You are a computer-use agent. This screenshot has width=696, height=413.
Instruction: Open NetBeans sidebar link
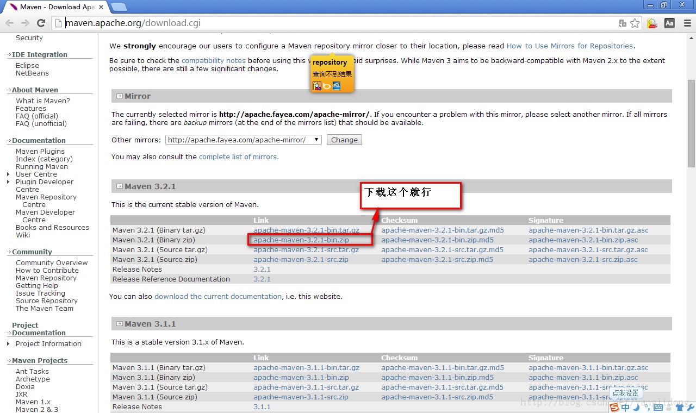(32, 73)
